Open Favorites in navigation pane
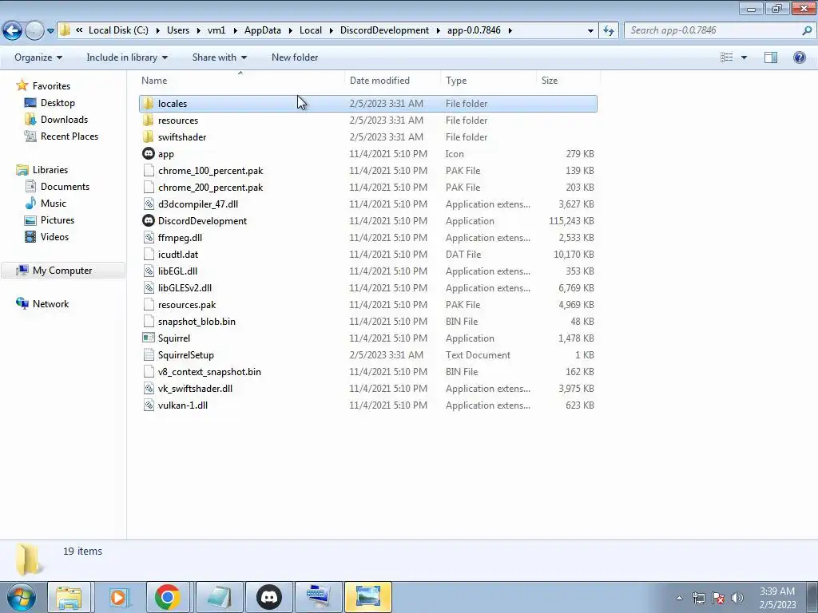This screenshot has width=818, height=613. tap(51, 86)
